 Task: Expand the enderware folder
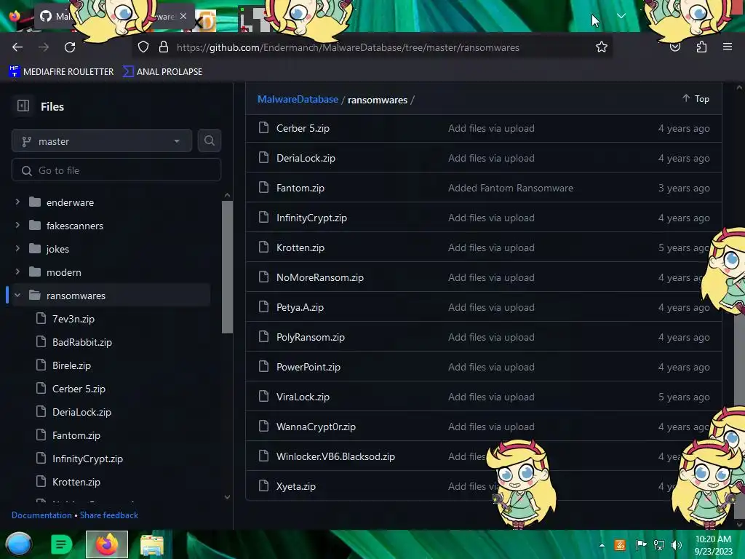tap(17, 202)
